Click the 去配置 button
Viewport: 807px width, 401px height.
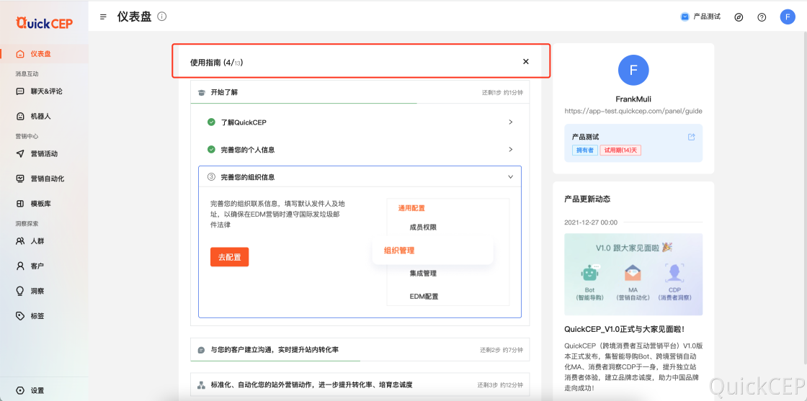(230, 257)
